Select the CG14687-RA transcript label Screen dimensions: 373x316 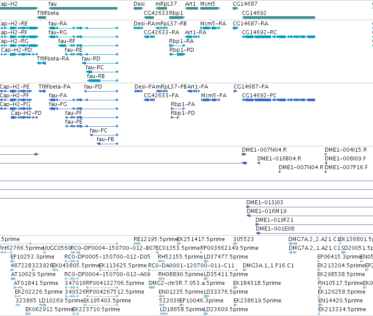click(x=250, y=24)
